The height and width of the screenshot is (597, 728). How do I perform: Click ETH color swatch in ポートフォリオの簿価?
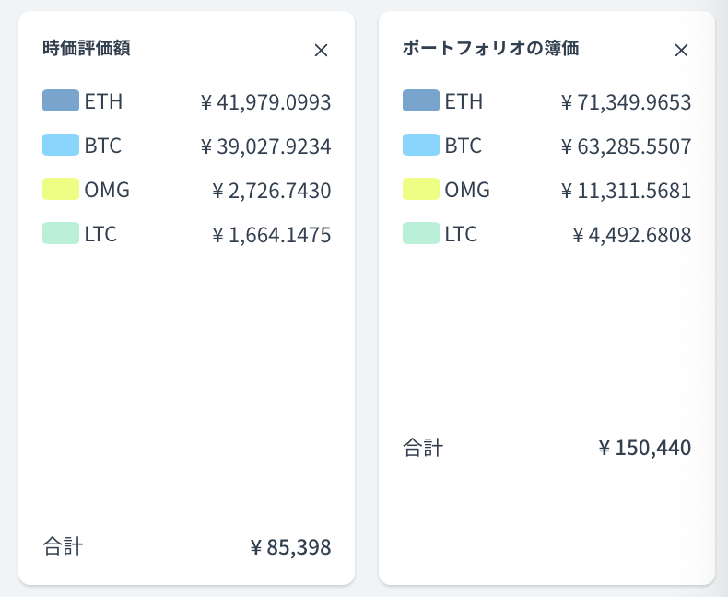click(421, 100)
